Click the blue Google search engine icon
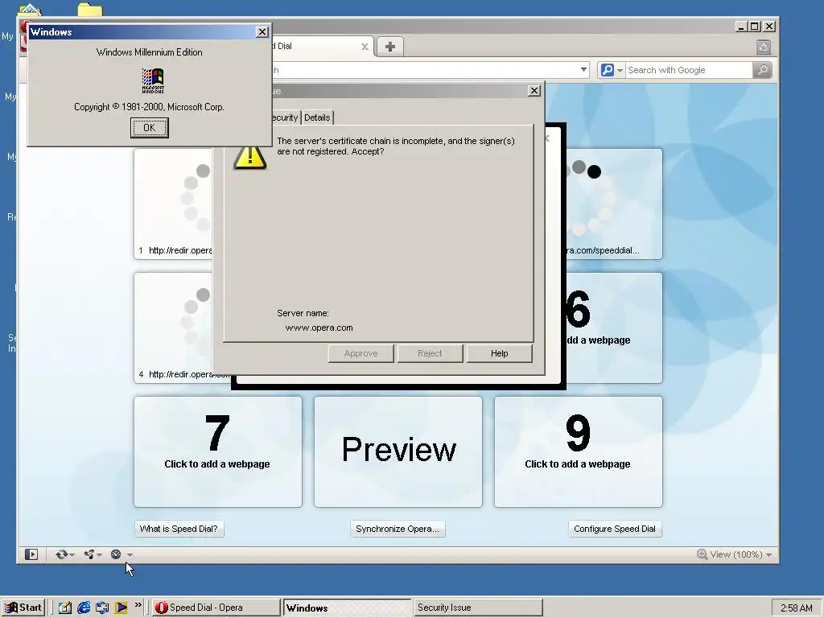824x618 pixels. pyautogui.click(x=608, y=70)
